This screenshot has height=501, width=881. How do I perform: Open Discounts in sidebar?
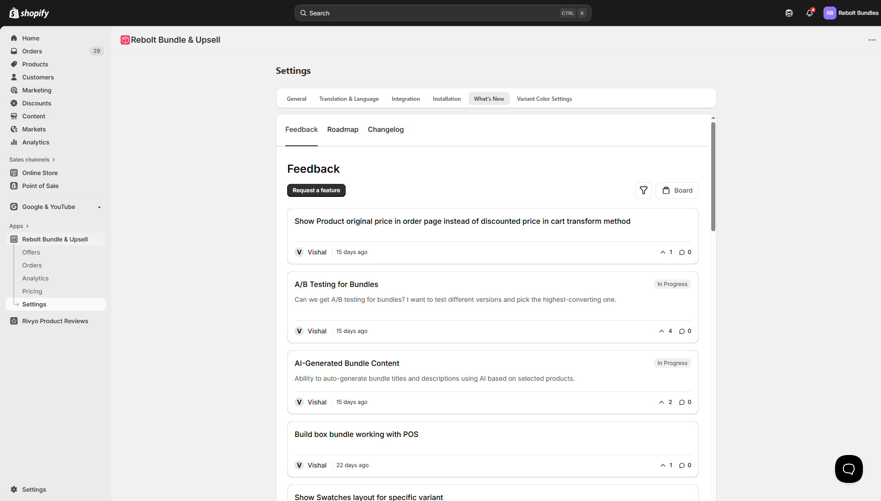coord(56,103)
